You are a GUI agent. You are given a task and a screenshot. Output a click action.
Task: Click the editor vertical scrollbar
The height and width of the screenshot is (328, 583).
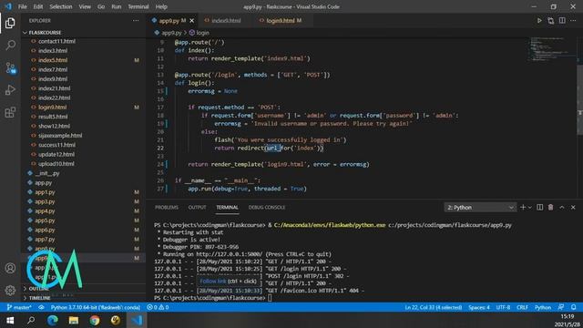tap(579, 99)
